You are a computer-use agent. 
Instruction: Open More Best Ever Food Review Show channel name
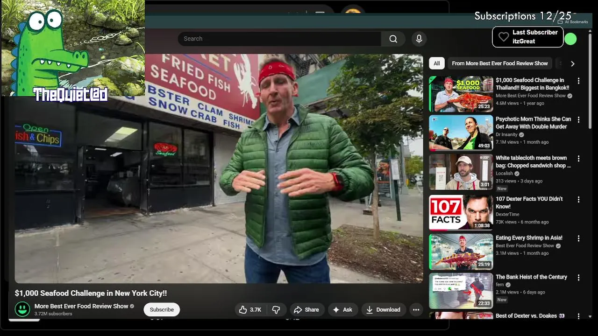(x=81, y=306)
